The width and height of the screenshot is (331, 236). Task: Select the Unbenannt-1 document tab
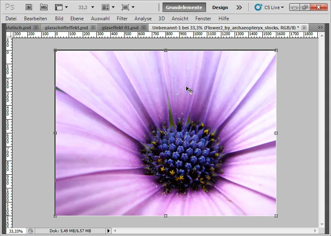[225, 28]
